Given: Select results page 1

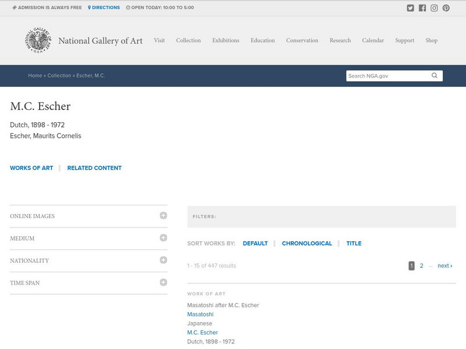Looking at the screenshot, I should pos(411,266).
